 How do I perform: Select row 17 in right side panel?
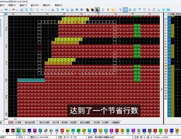click(x=165, y=66)
